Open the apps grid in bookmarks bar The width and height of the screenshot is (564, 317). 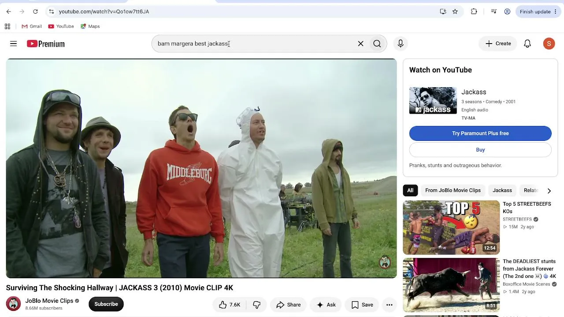[x=7, y=26]
